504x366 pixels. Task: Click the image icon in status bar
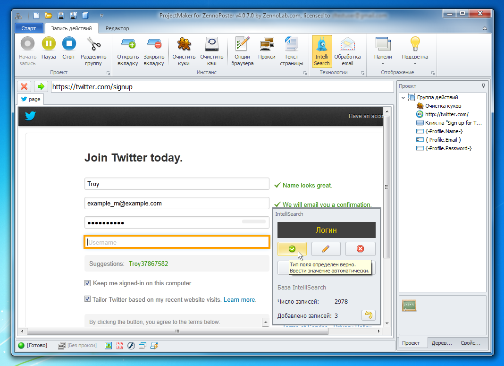pyautogui.click(x=109, y=345)
